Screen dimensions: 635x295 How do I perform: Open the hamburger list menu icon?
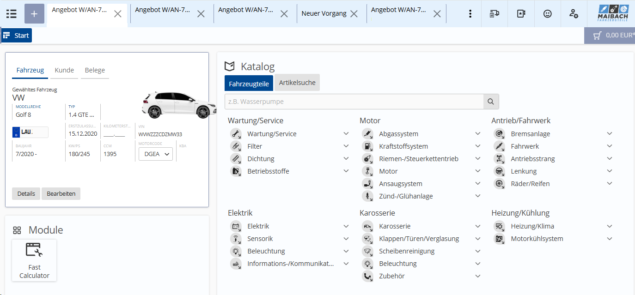click(x=12, y=14)
